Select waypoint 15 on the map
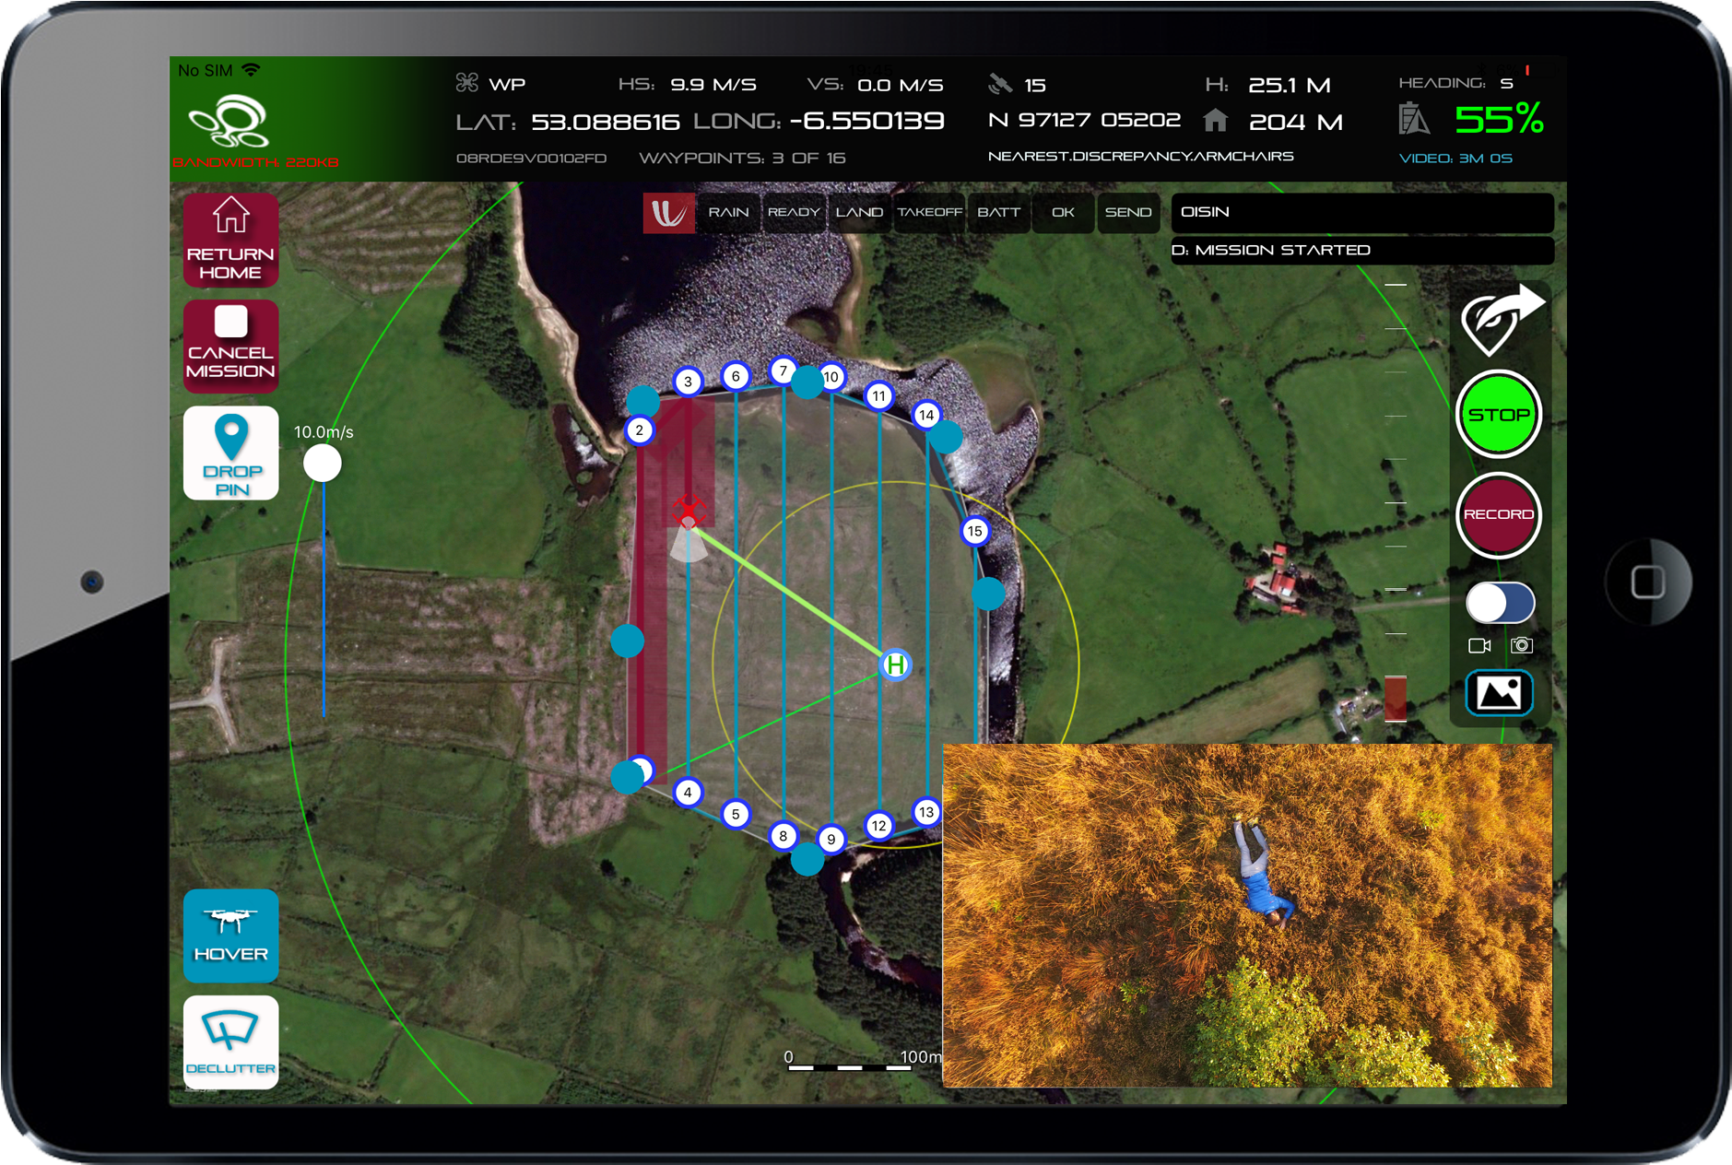 974,532
